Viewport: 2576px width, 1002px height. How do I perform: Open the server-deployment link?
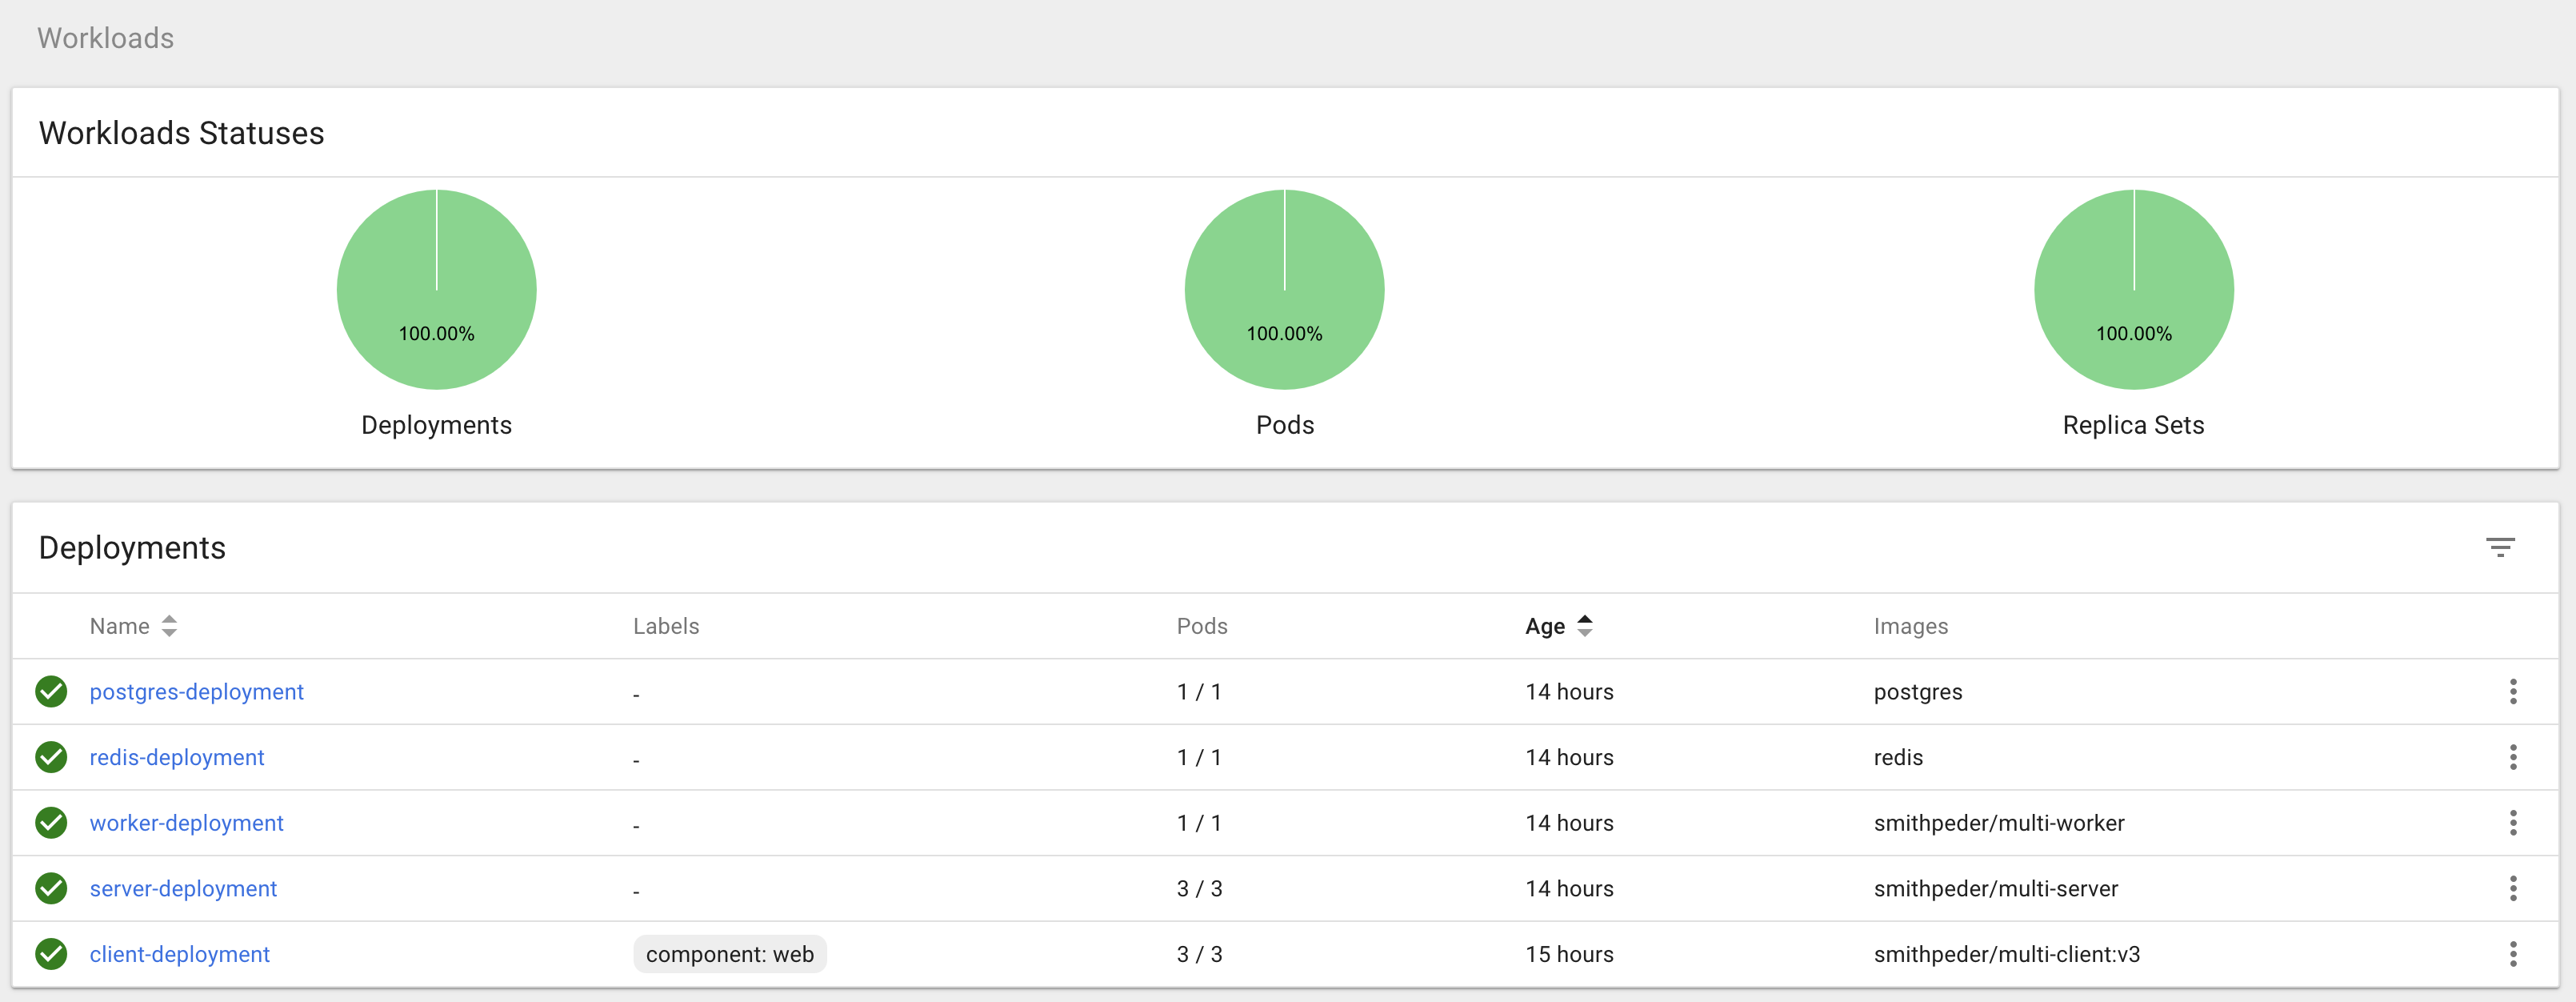[x=183, y=889]
